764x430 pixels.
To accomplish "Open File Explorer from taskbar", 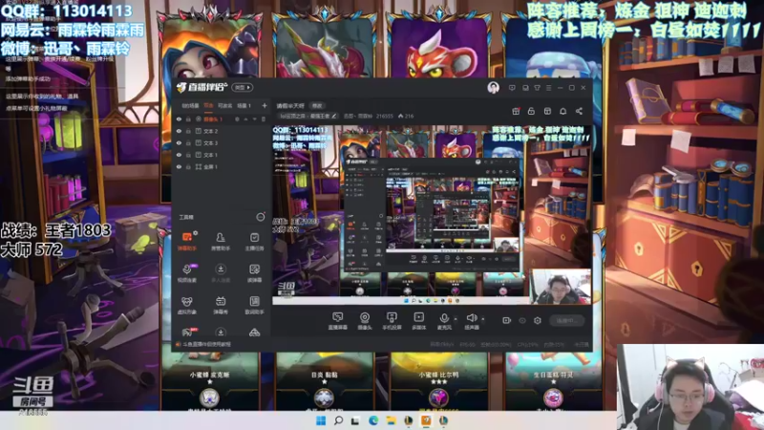I will (x=391, y=420).
